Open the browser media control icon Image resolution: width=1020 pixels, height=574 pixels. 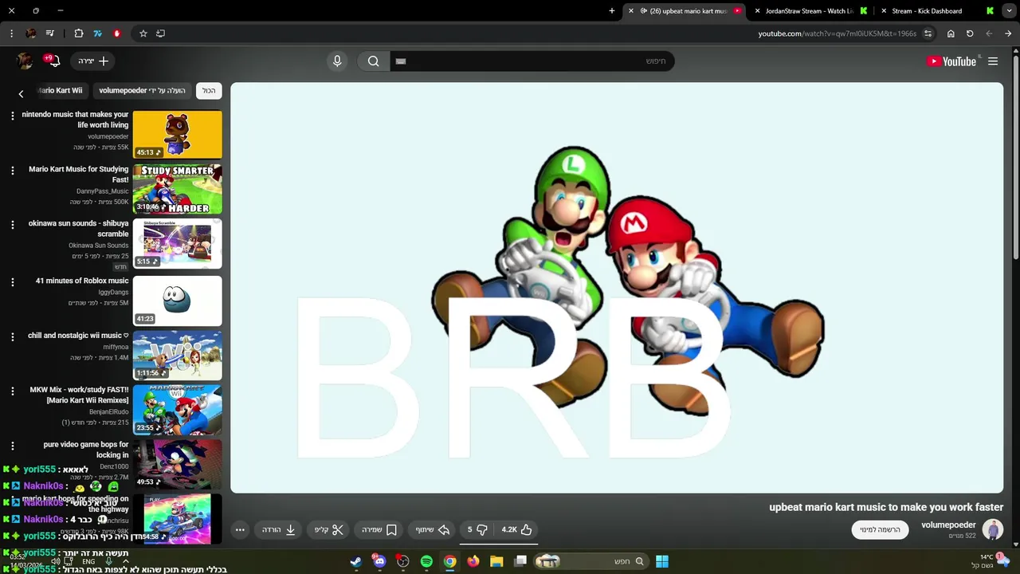[50, 33]
